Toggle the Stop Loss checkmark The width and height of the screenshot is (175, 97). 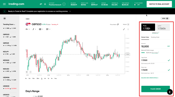click(169, 70)
